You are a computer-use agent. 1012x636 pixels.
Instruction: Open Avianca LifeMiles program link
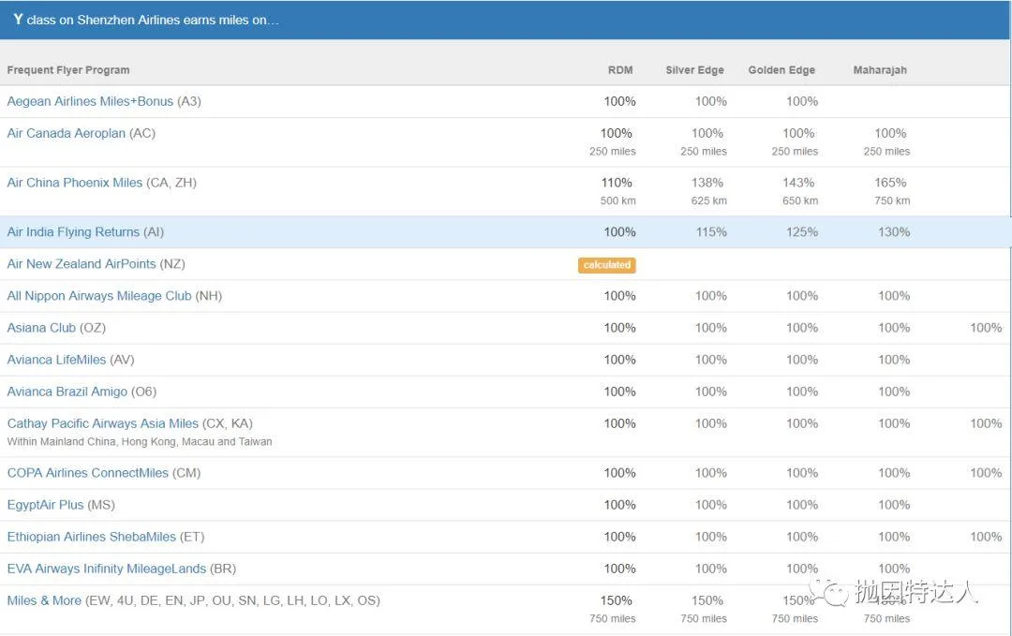pyautogui.click(x=57, y=360)
